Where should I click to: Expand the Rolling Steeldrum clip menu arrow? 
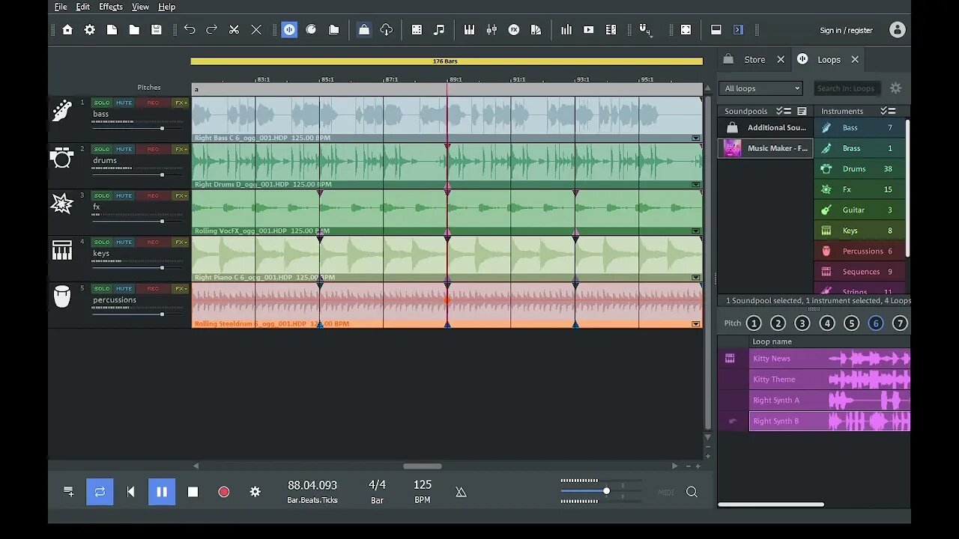pos(696,323)
